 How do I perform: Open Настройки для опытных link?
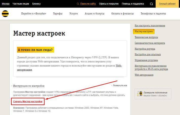148,54
